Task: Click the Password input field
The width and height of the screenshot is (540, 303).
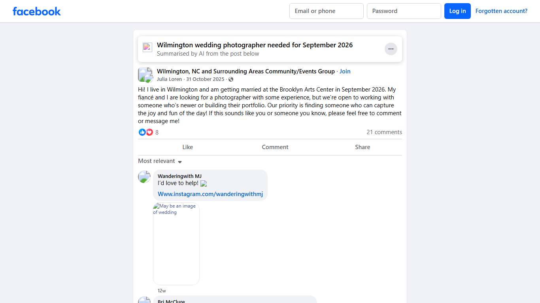Action: pyautogui.click(x=404, y=11)
